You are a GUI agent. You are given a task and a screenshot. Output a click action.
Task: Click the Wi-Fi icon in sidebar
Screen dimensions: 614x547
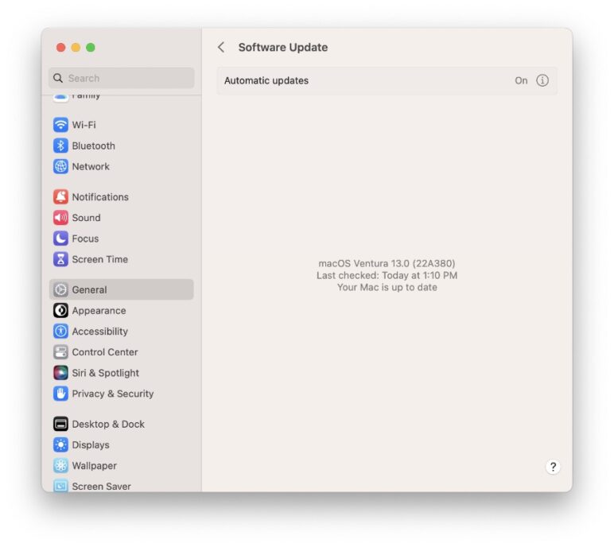coord(60,125)
